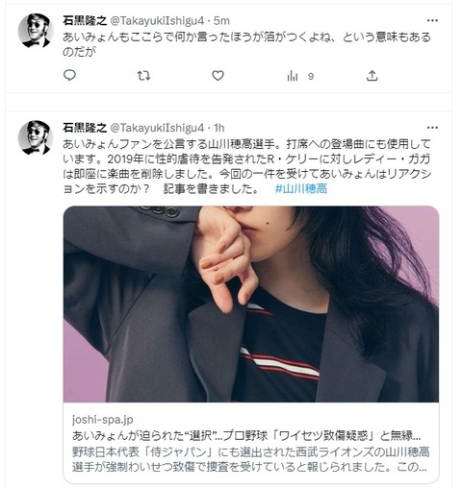Image resolution: width=462 pixels, height=488 pixels.
Task: Visit @TakayukiIshigu4 handle on 1h tweet
Action: point(157,128)
